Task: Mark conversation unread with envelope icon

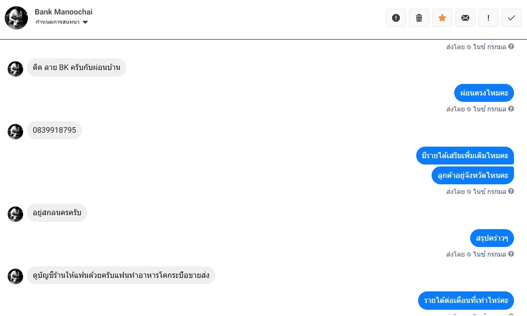Action: tap(465, 18)
